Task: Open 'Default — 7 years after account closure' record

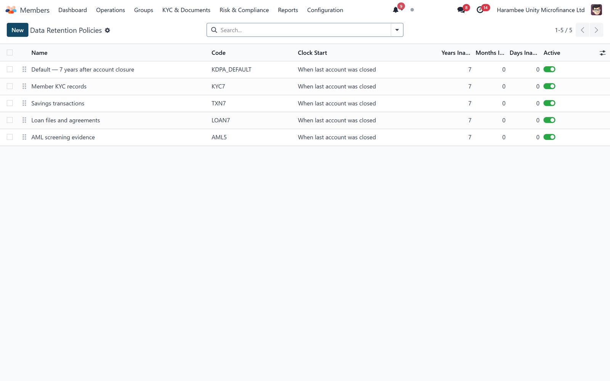Action: 83,69
